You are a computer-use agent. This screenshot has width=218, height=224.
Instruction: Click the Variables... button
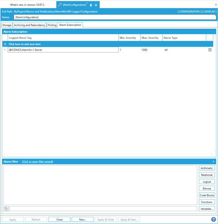point(206,209)
